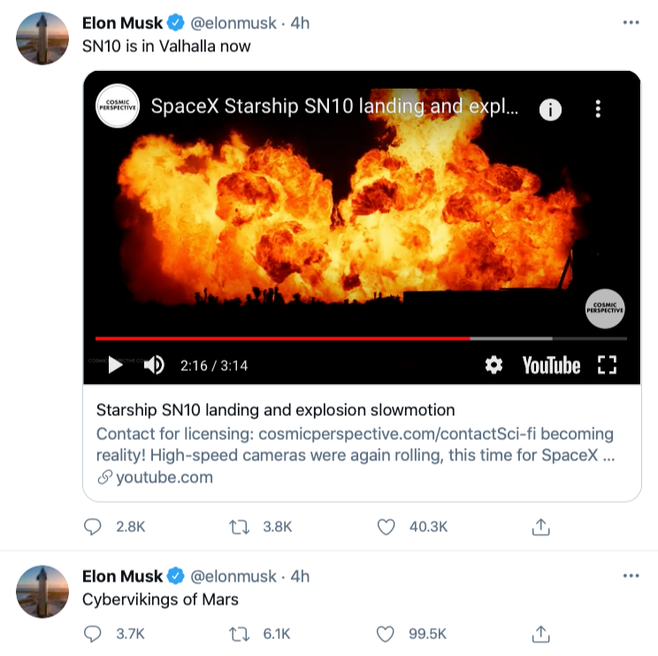This screenshot has height=656, width=658.
Task: Share the SN10 Valhalla tweet
Action: tap(541, 527)
